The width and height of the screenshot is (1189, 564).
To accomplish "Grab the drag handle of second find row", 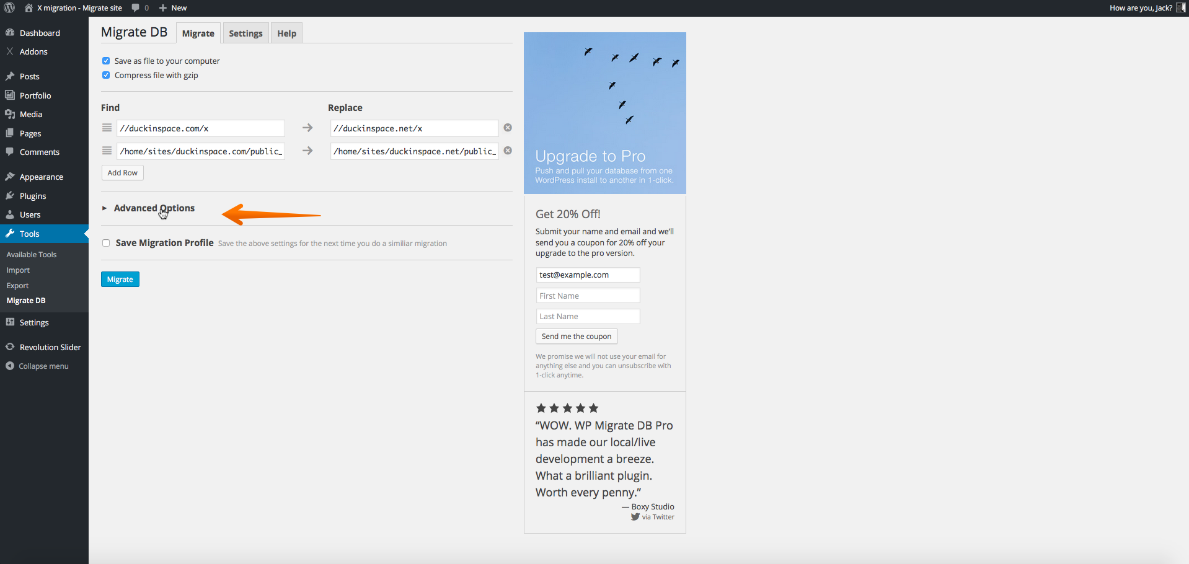I will (107, 151).
